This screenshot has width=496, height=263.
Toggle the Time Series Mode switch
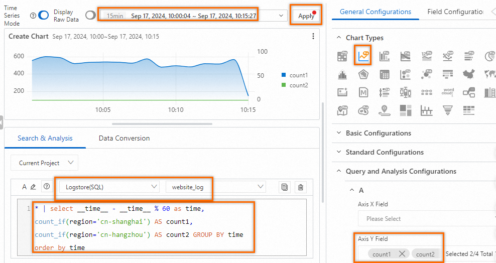pyautogui.click(x=43, y=15)
